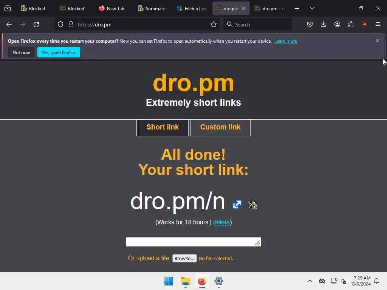Image resolution: width=387 pixels, height=290 pixels.
Task: Focus the Search box in toolbar
Action: [257, 25]
